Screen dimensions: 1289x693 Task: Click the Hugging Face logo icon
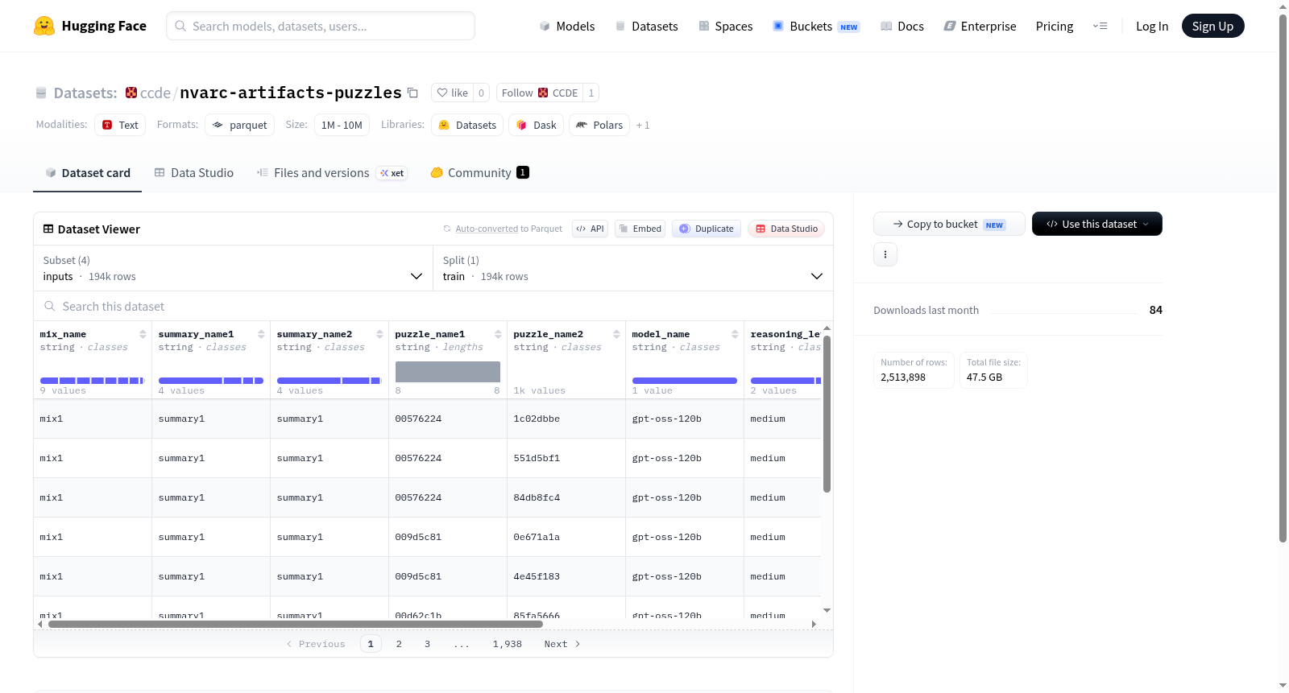click(44, 26)
